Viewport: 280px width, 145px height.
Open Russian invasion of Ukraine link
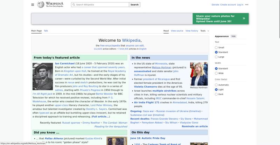pos(172,111)
